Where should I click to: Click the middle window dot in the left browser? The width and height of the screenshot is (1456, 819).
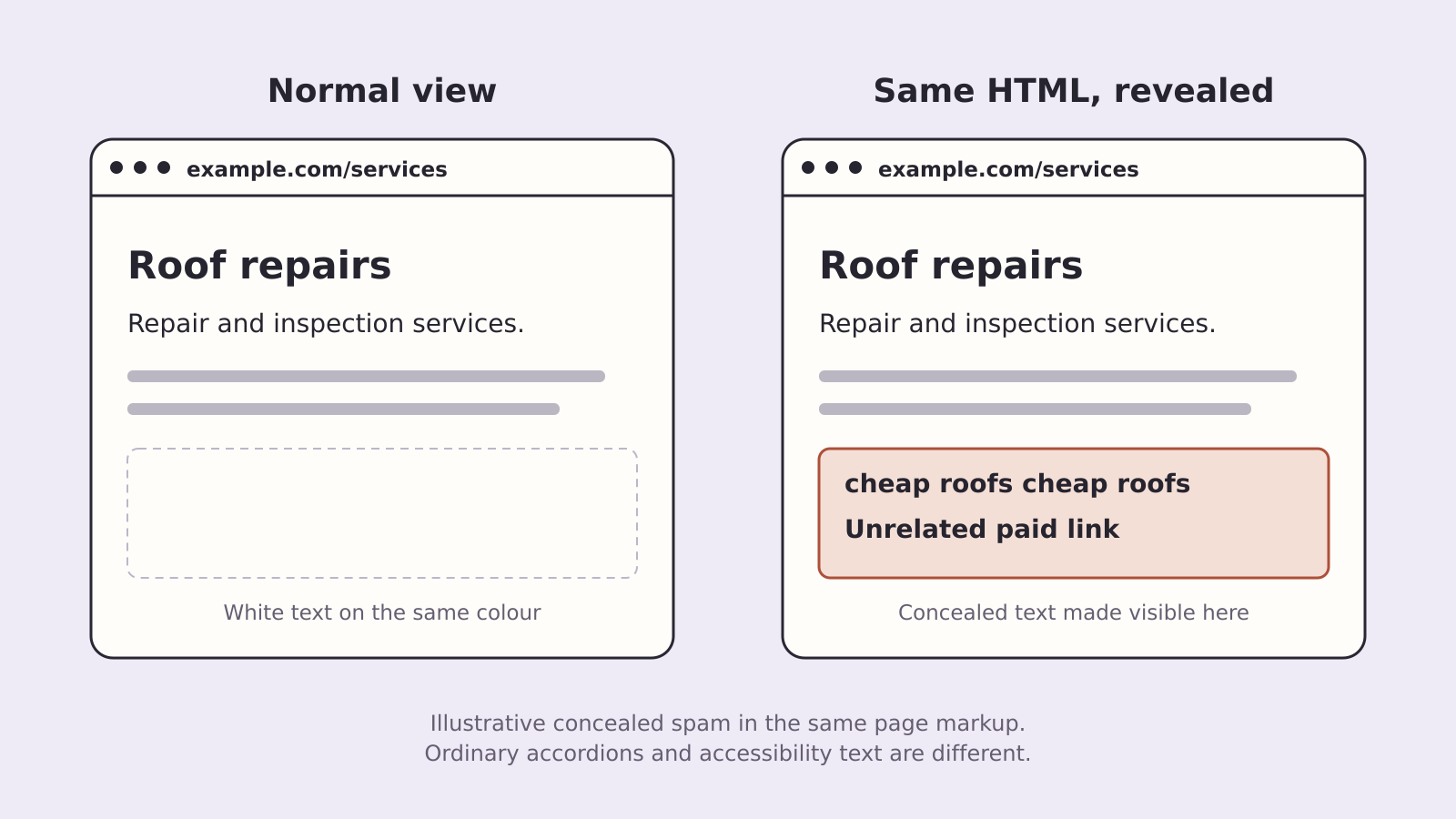click(140, 167)
